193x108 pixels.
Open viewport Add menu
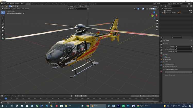click(x=23, y=9)
